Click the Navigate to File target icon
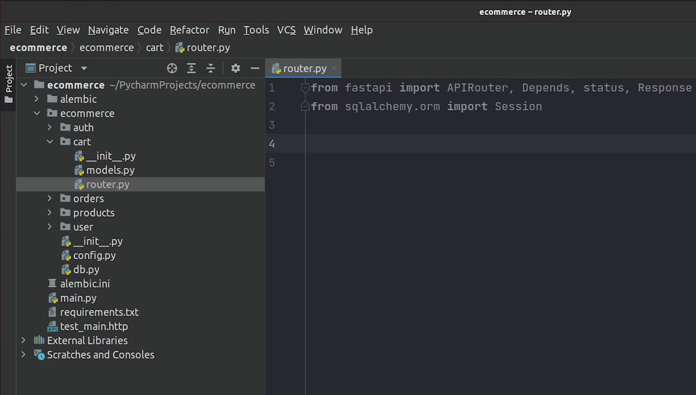 (172, 68)
